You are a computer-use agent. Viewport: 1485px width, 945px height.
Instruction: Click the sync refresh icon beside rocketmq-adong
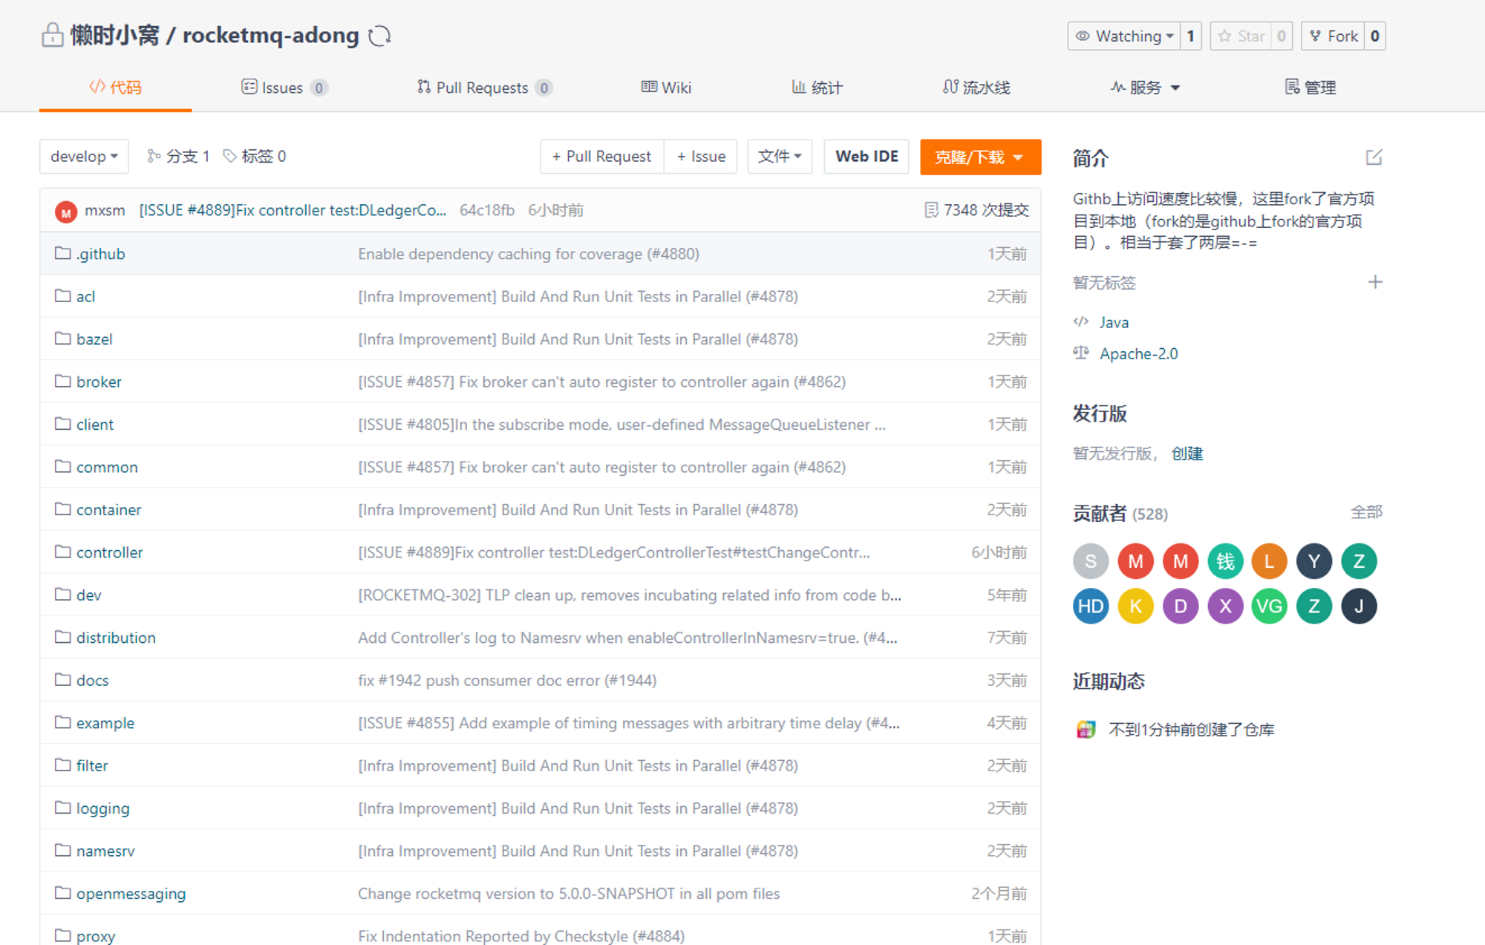coord(379,36)
